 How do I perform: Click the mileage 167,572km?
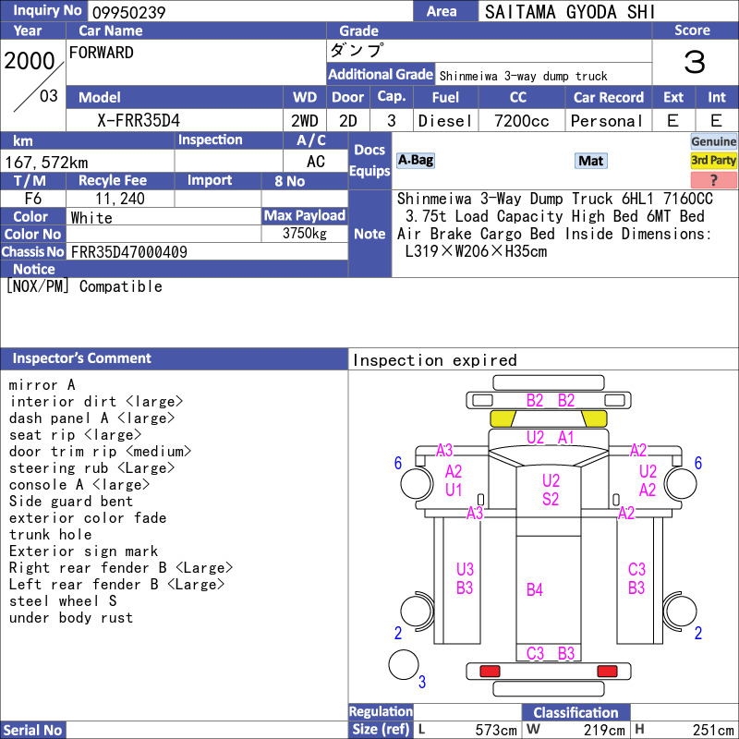(46, 163)
